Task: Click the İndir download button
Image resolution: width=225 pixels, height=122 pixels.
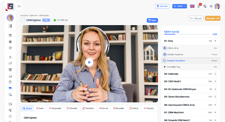Action: (x=152, y=20)
